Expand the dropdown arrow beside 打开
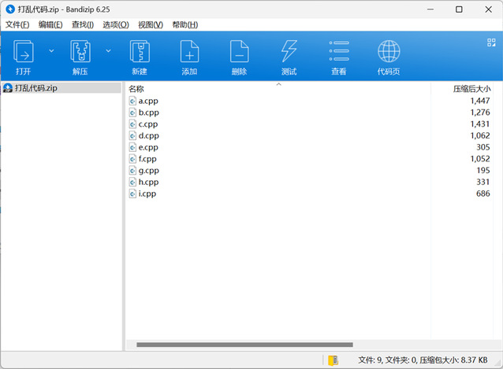This screenshot has height=369, width=503. (x=51, y=50)
